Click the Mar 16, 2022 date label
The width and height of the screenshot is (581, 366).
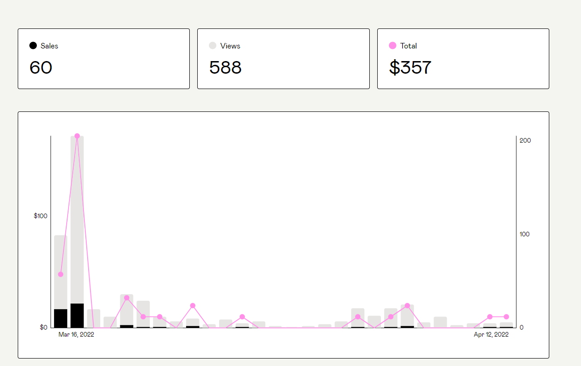76,335
